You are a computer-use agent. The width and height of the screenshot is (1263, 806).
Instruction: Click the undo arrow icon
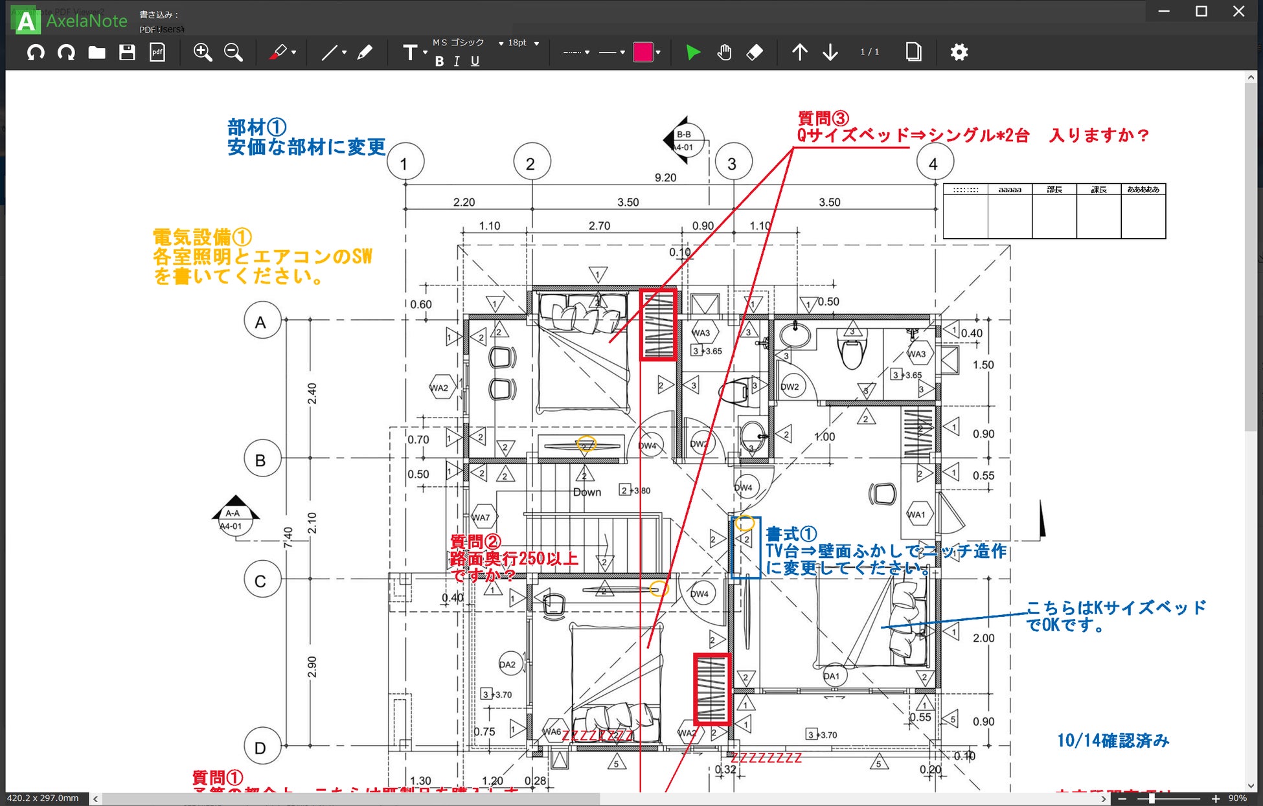click(36, 52)
